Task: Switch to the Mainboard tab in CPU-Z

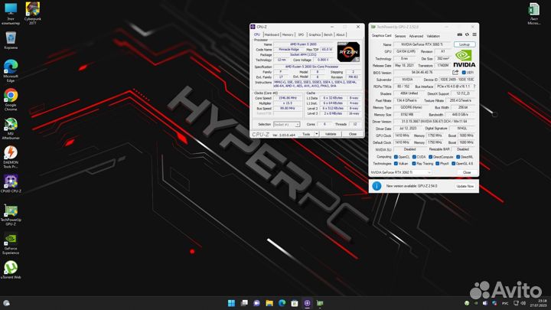Action: [x=272, y=34]
